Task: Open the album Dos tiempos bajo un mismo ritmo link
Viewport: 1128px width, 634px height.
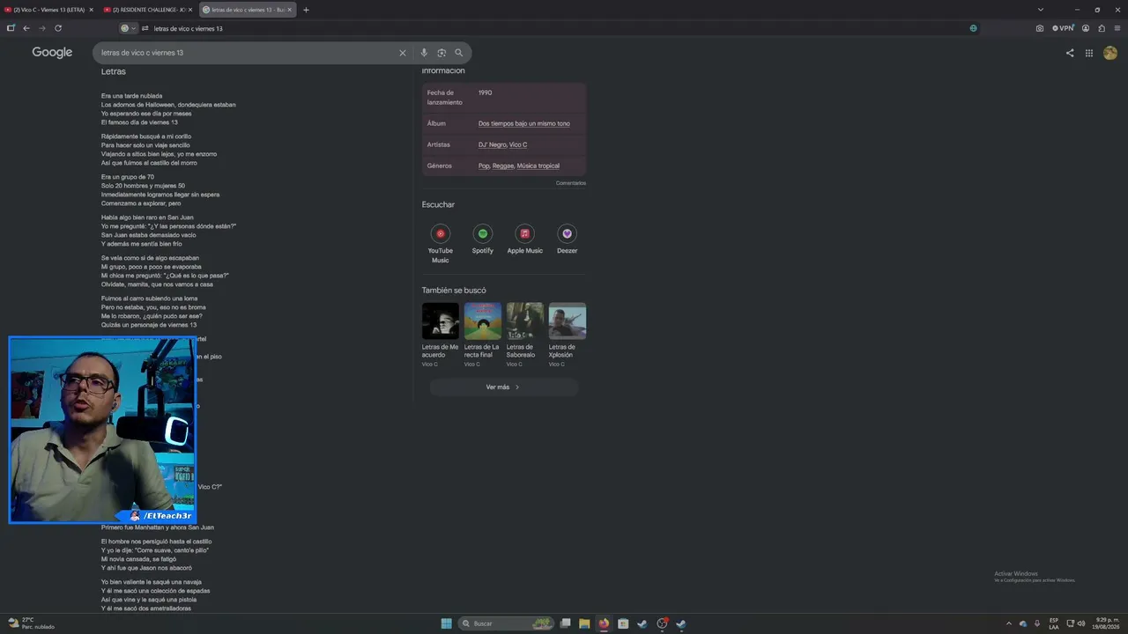Action: [x=524, y=123]
